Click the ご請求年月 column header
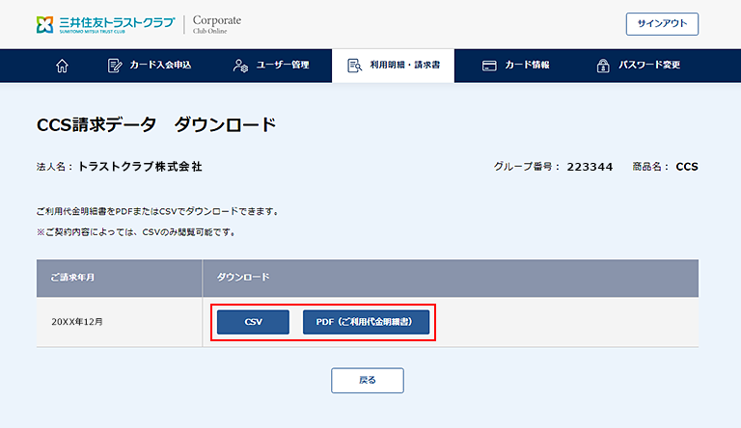The height and width of the screenshot is (428, 741). tap(119, 278)
